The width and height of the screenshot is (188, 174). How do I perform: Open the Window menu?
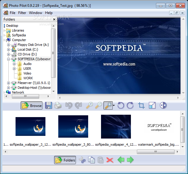[x=36, y=13]
